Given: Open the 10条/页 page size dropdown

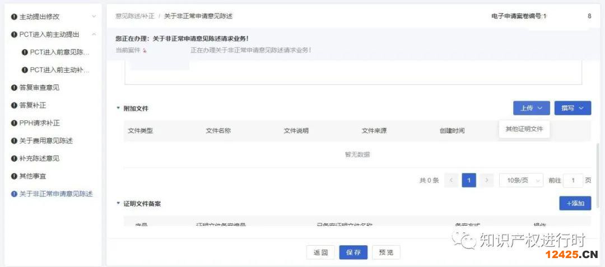Looking at the screenshot, I should point(521,180).
